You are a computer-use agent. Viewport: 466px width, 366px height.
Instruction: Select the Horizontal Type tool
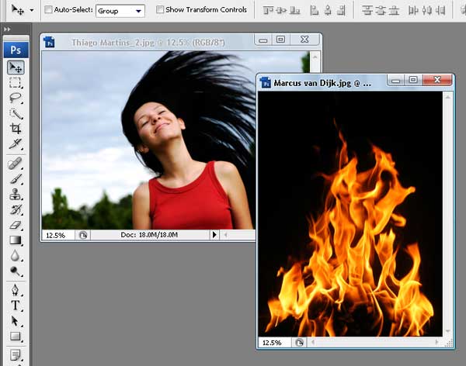[16, 306]
